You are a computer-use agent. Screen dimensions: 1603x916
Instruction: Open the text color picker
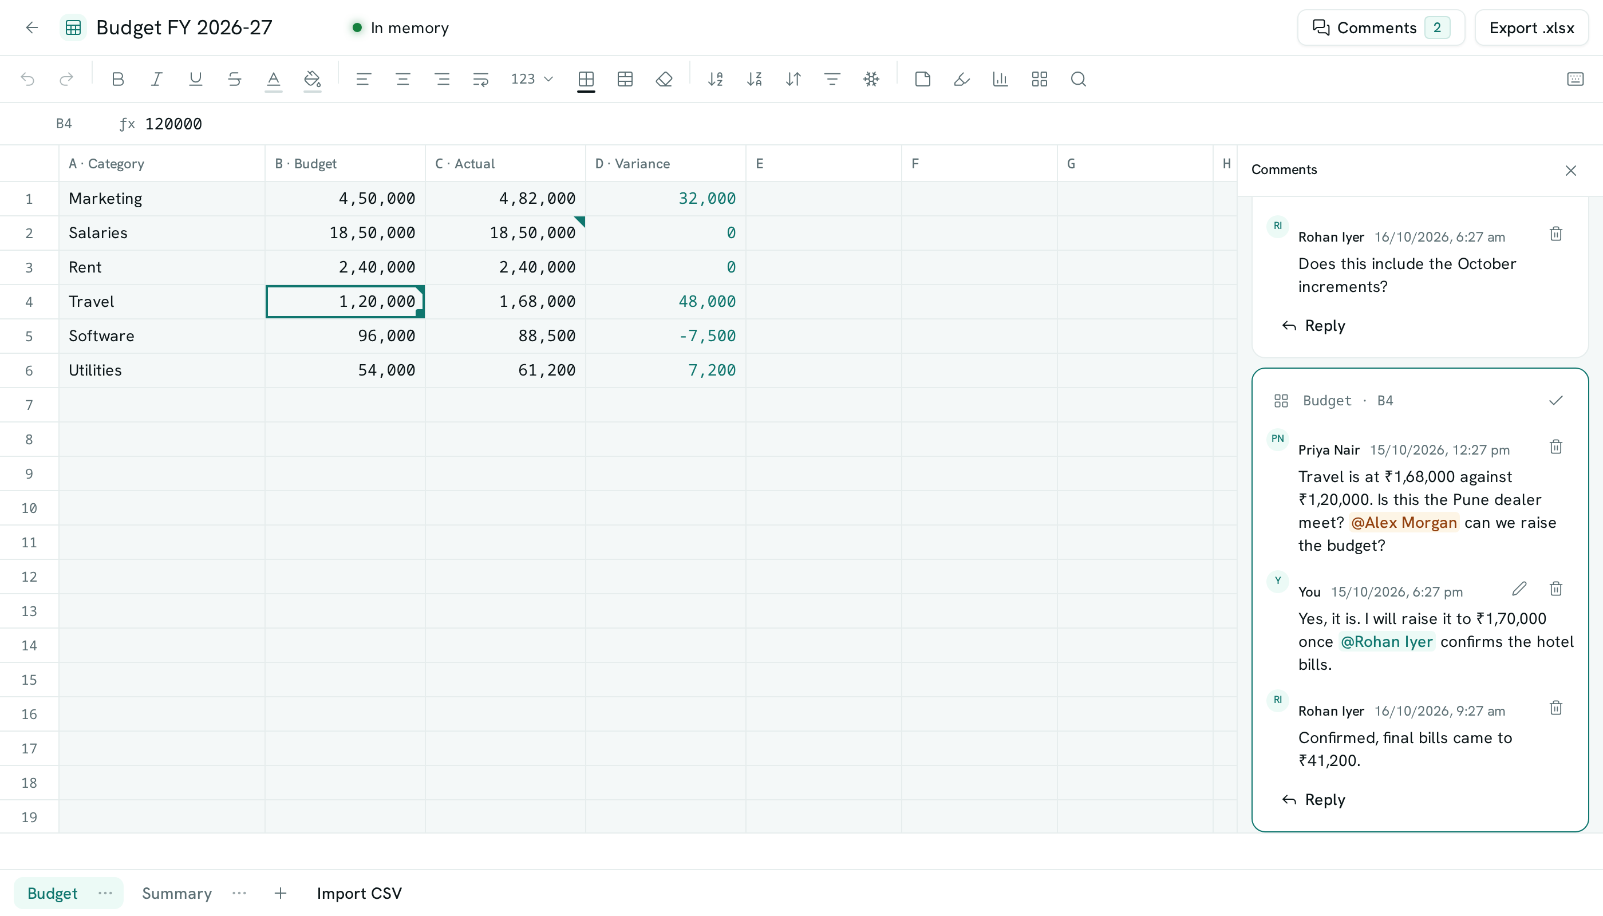pyautogui.click(x=274, y=79)
